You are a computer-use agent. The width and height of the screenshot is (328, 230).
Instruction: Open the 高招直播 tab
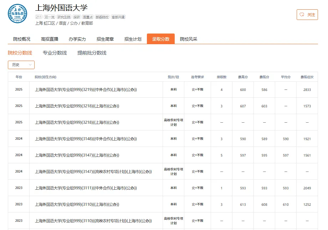click(50, 39)
